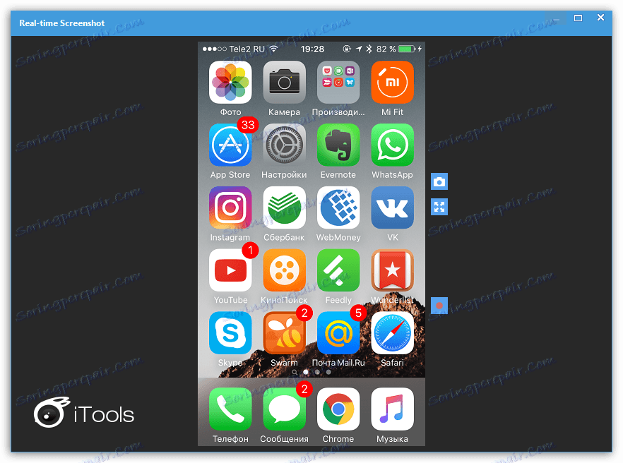Click the battery indicator in status bar
The width and height of the screenshot is (623, 463).
pyautogui.click(x=406, y=49)
